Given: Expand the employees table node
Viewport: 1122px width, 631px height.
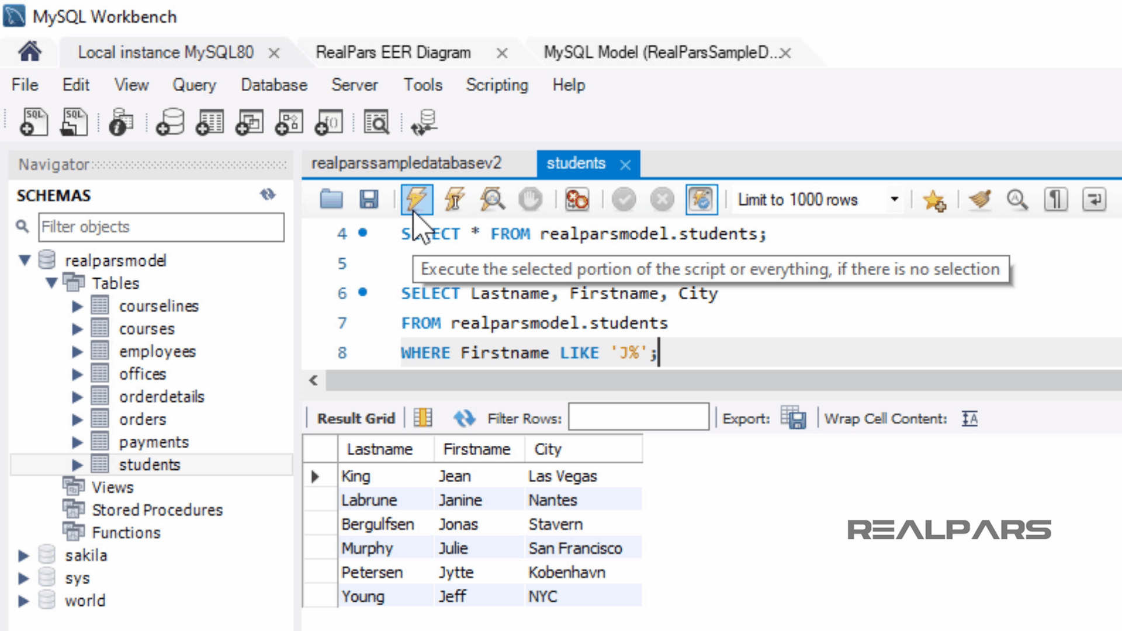Looking at the screenshot, I should click(x=77, y=352).
